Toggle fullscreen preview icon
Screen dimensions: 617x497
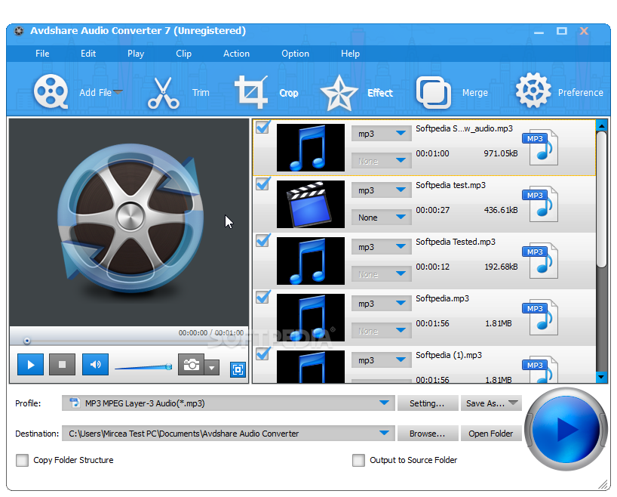(238, 369)
